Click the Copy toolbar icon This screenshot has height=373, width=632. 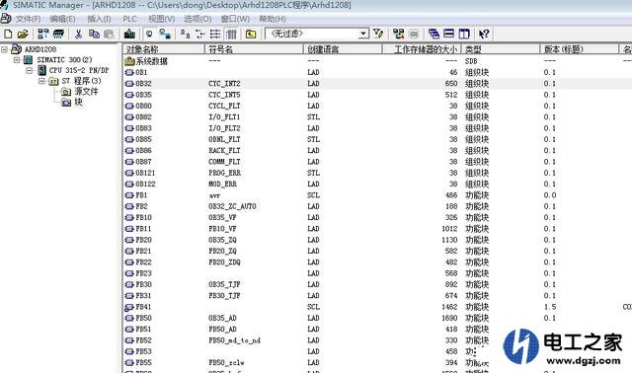coord(94,35)
